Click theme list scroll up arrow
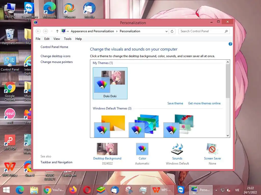This screenshot has width=261, height=195. (x=228, y=62)
